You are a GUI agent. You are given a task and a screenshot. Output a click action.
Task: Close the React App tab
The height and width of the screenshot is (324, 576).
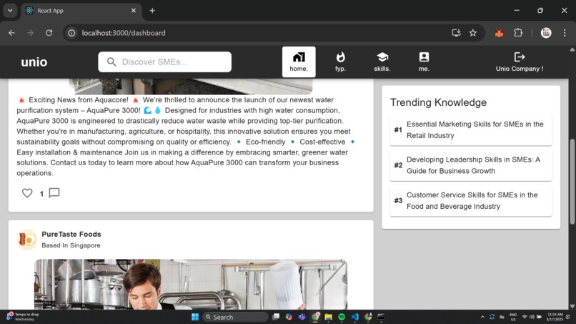[x=134, y=11]
